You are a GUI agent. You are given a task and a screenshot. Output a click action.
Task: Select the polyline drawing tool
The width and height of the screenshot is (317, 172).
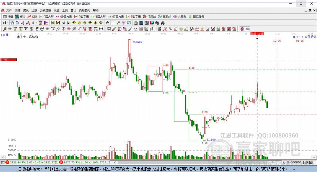119,23
